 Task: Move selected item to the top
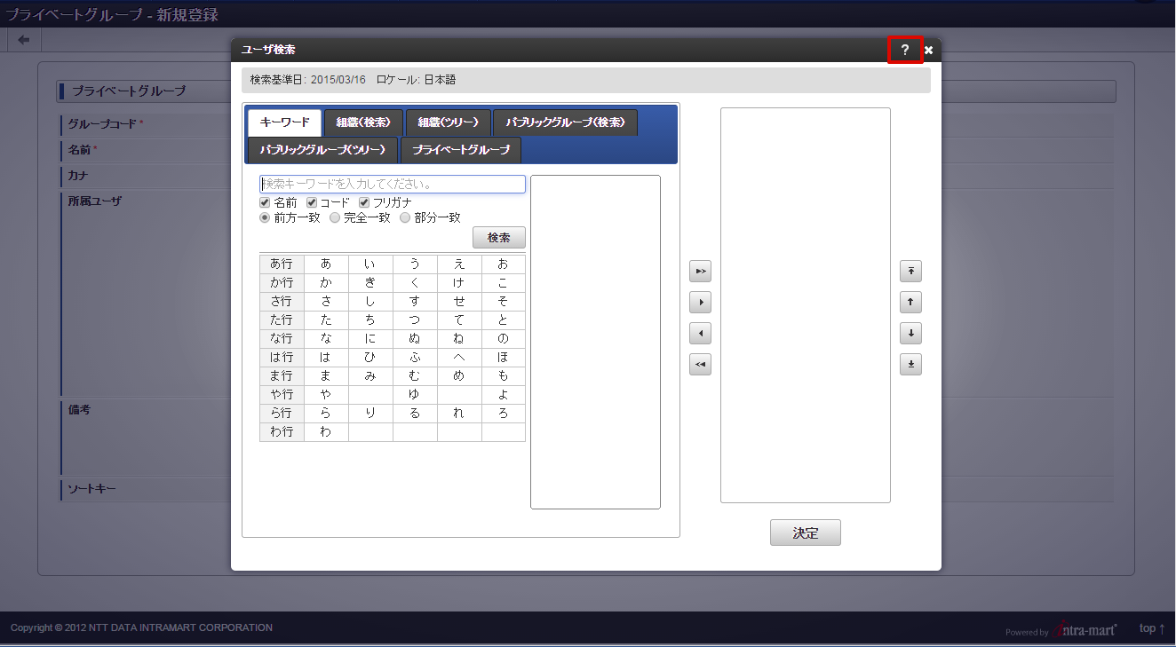[910, 271]
